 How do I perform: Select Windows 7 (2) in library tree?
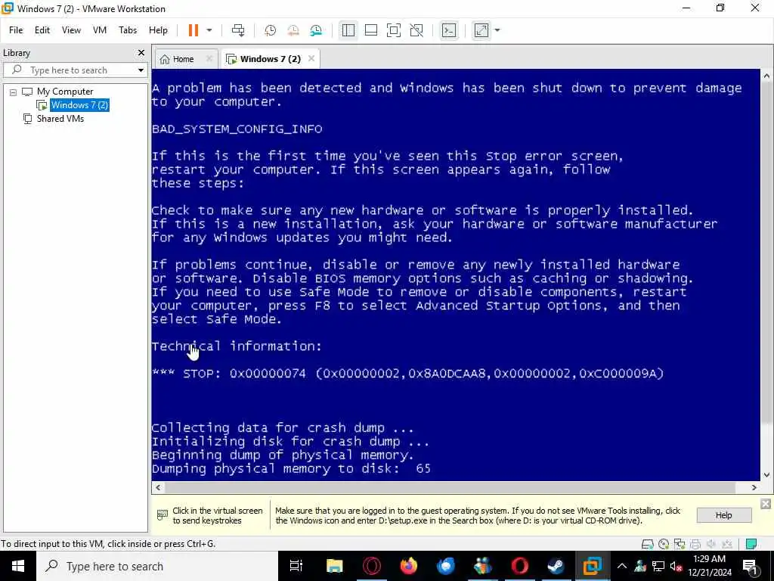(79, 104)
